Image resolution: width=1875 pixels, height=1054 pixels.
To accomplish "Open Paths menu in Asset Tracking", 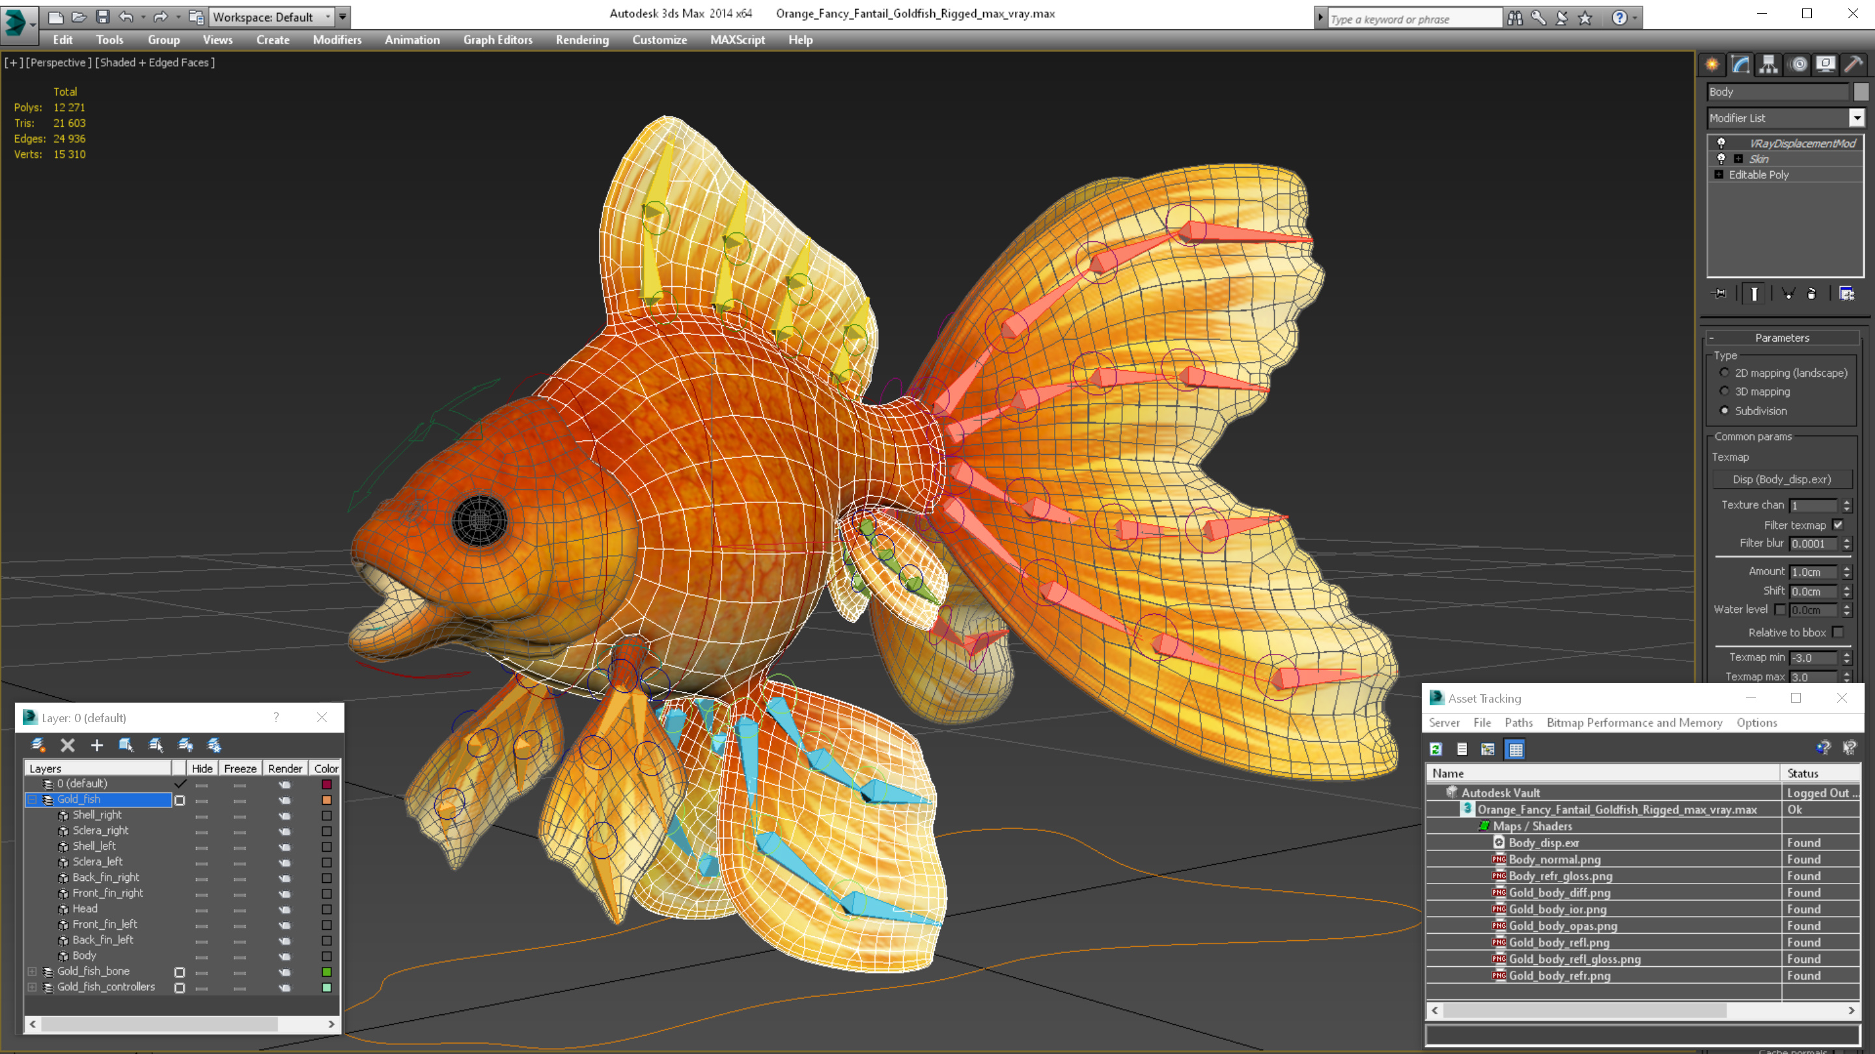I will pos(1518,722).
